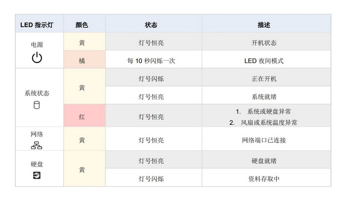This screenshot has width=346, height=198.
Task: Click the hard disk icon under 硬盘
Action: pyautogui.click(x=37, y=175)
